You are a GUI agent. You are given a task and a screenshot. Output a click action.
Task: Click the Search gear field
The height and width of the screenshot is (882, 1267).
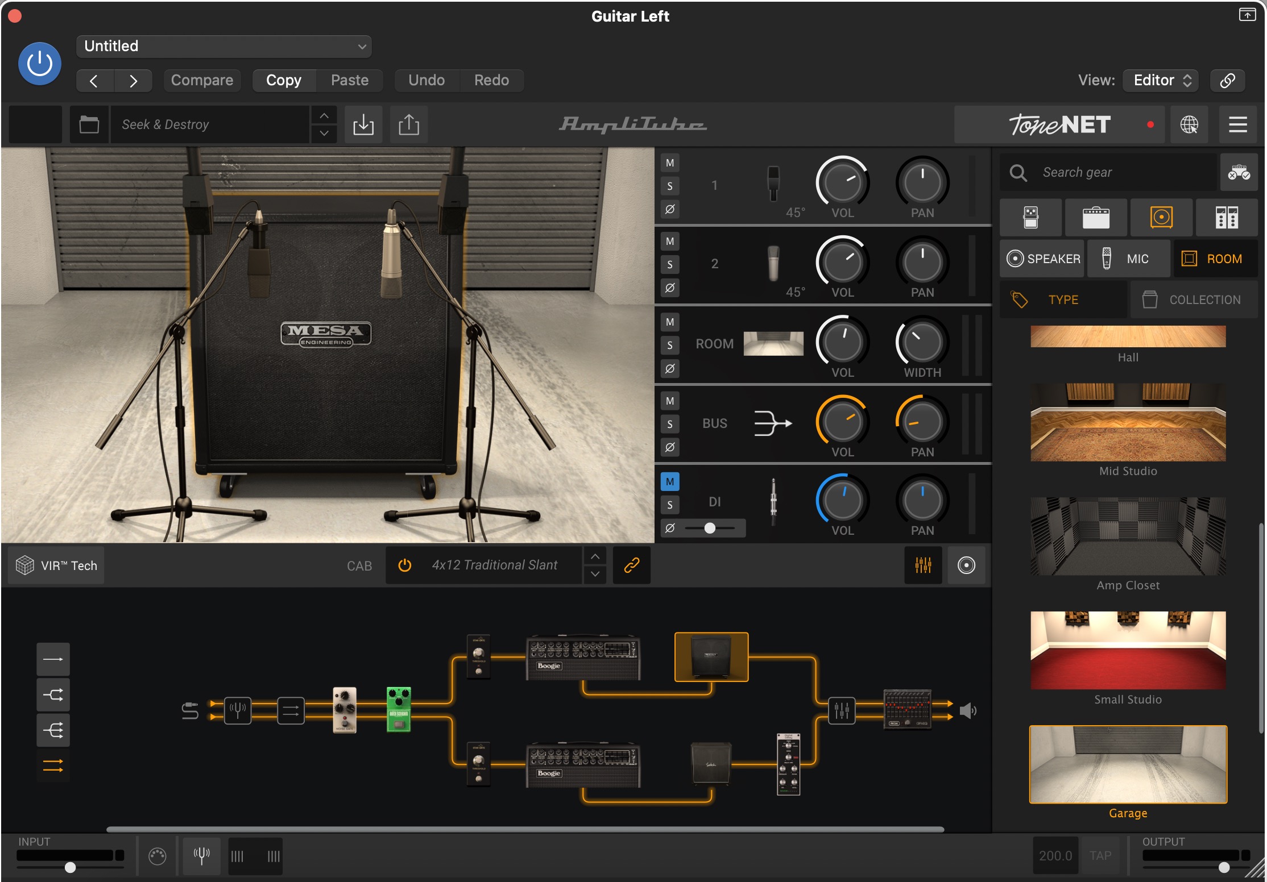(x=1109, y=172)
